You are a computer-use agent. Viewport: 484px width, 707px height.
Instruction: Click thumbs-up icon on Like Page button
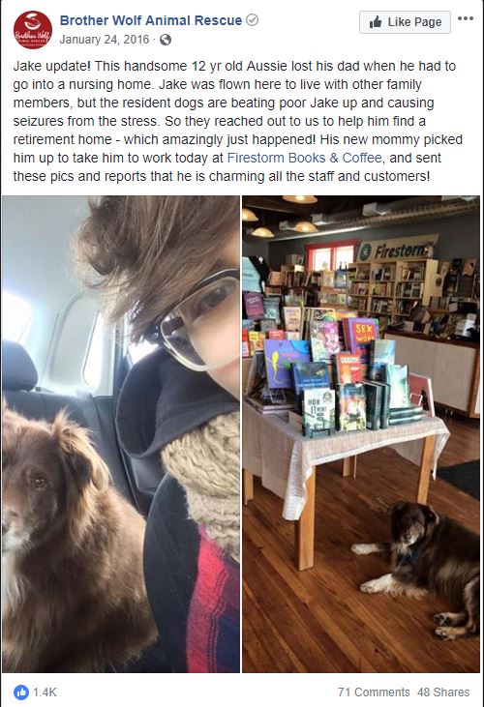(x=376, y=22)
